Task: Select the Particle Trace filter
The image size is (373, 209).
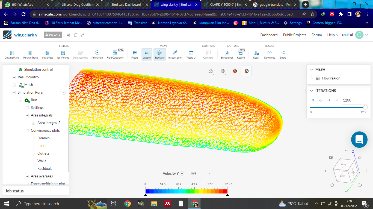Action: tap(30, 54)
